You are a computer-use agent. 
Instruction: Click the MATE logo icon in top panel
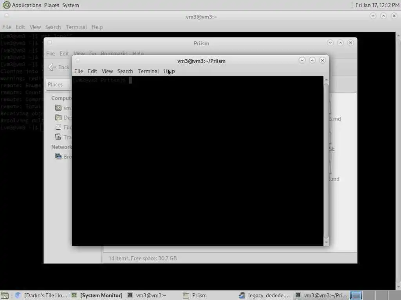pyautogui.click(x=6, y=5)
